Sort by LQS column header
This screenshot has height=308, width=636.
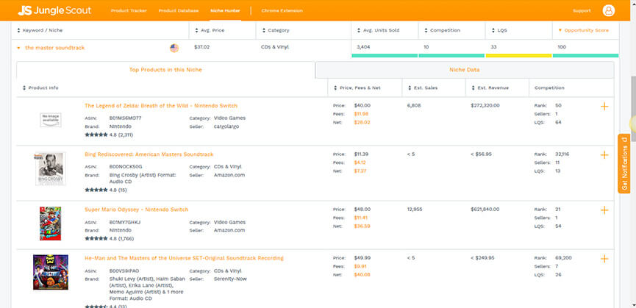[499, 30]
